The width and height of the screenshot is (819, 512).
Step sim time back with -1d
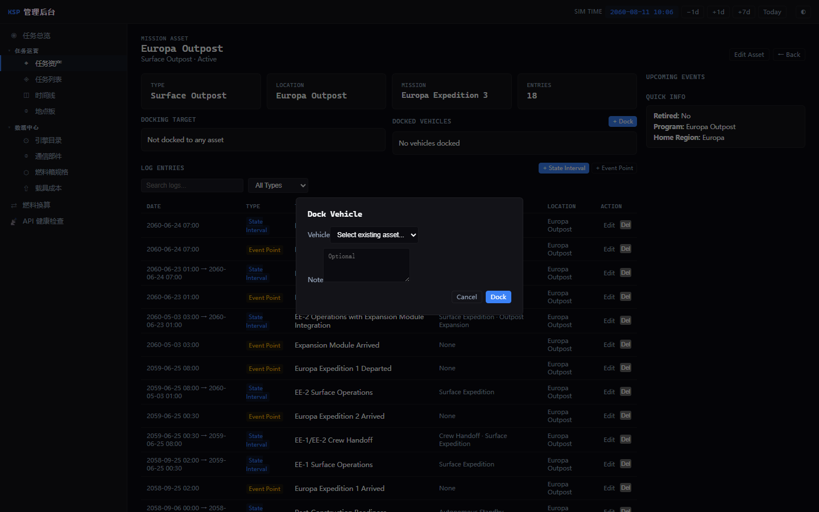(x=693, y=12)
